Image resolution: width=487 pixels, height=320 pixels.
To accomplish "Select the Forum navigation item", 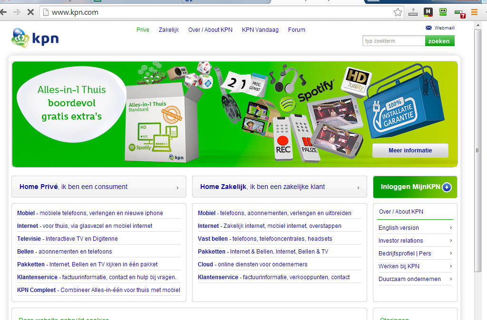I will [296, 30].
